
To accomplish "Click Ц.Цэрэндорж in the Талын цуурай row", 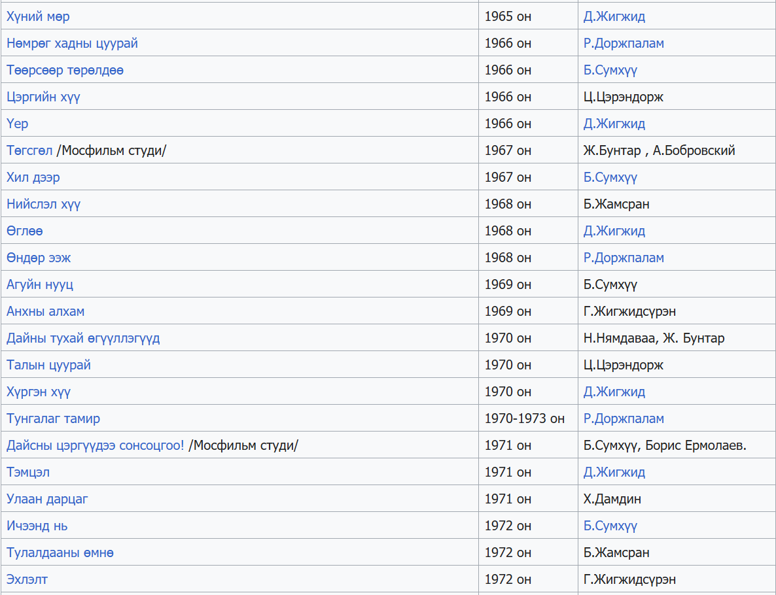I will pyautogui.click(x=623, y=364).
